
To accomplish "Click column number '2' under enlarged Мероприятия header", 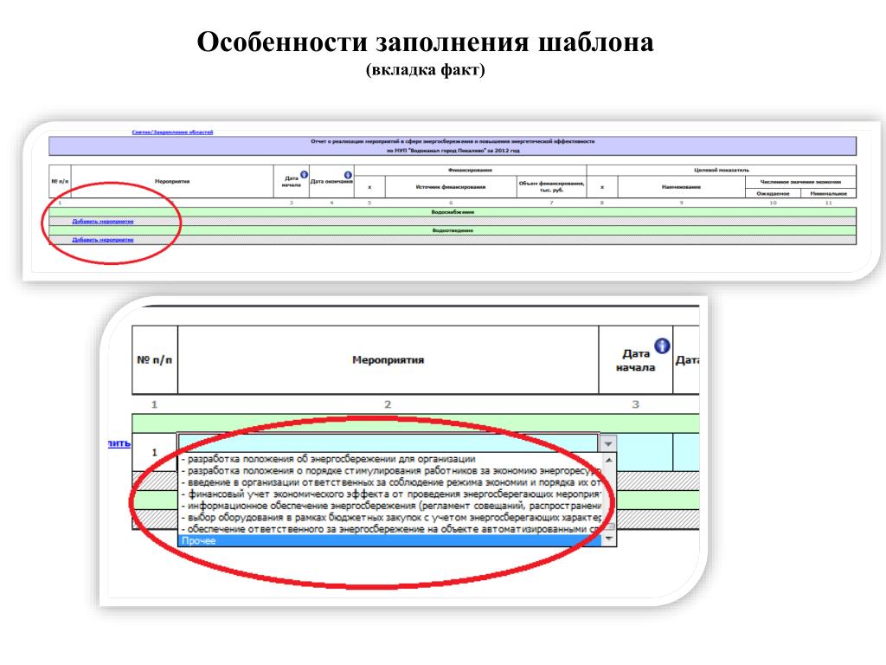I will 388,404.
